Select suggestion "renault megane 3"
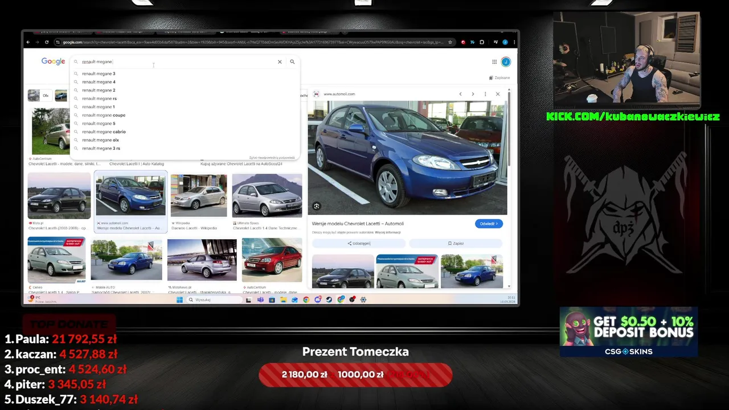The image size is (729, 410). coord(185,73)
